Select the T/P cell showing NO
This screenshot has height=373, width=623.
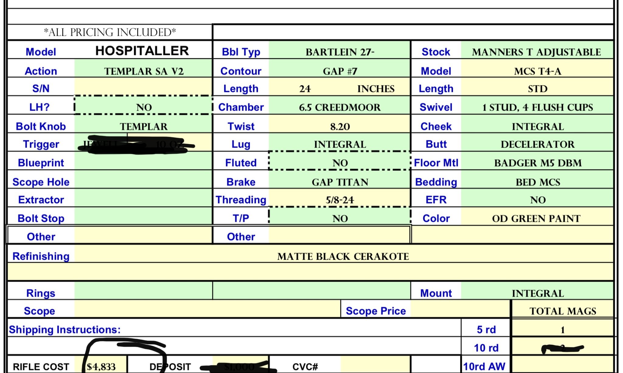tap(340, 217)
